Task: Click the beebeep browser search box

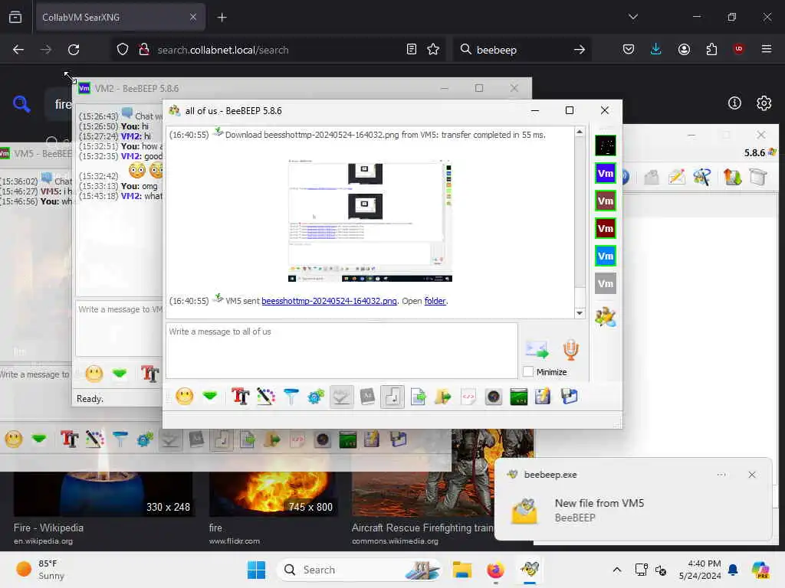Action: coord(521,50)
